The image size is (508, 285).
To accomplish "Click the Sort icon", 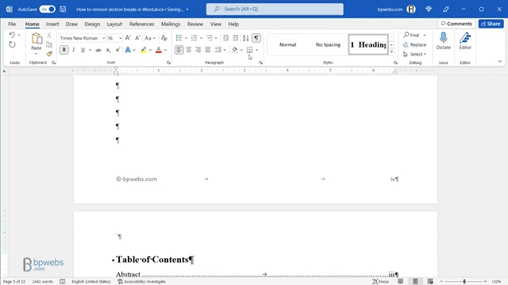I will point(245,38).
